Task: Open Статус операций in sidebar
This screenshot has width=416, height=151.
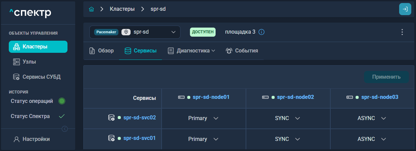Action: point(32,101)
